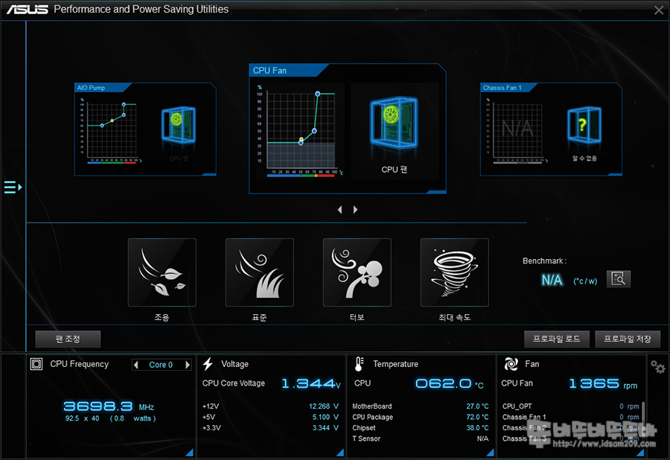Click the top point on AIO Pump curve
Image resolution: width=670 pixels, height=460 pixels.
click(x=124, y=104)
